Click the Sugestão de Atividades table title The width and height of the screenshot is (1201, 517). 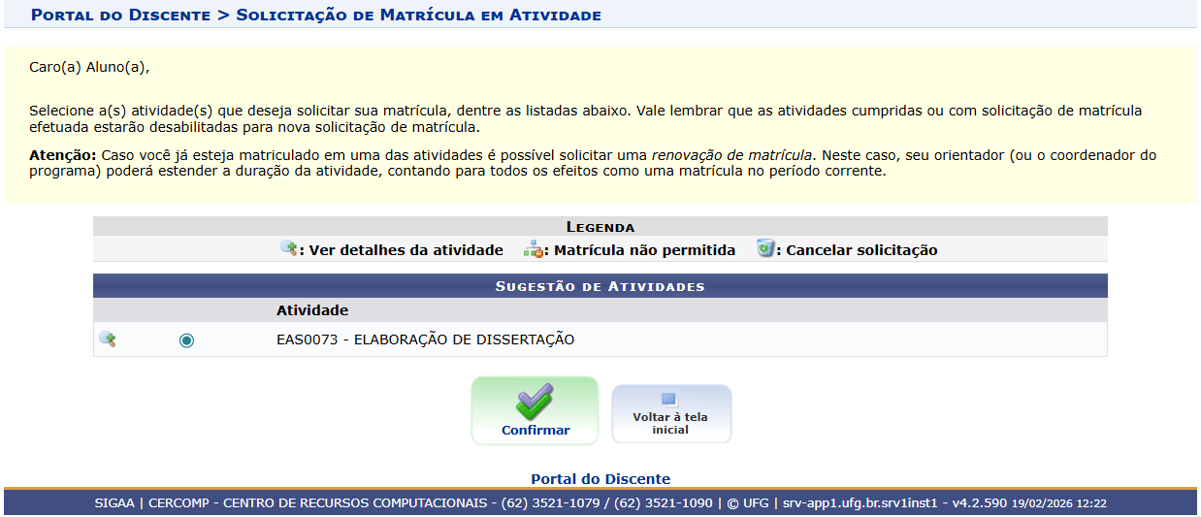(x=600, y=286)
